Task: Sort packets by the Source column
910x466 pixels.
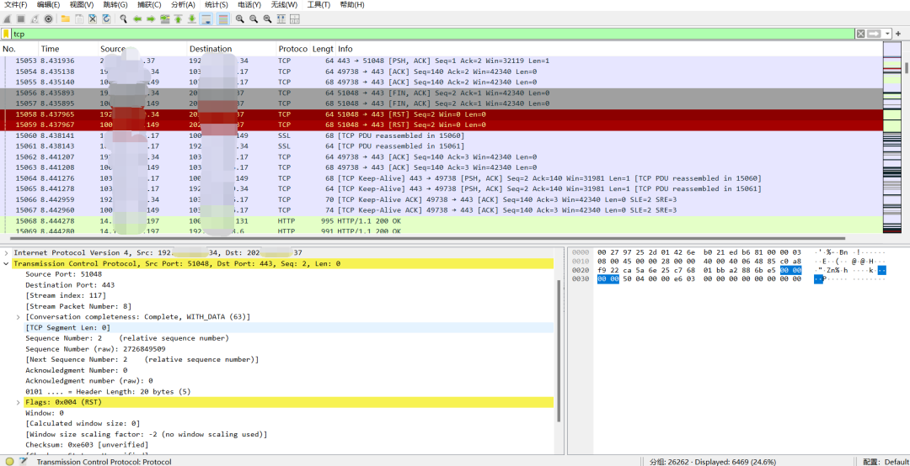Action: point(142,49)
